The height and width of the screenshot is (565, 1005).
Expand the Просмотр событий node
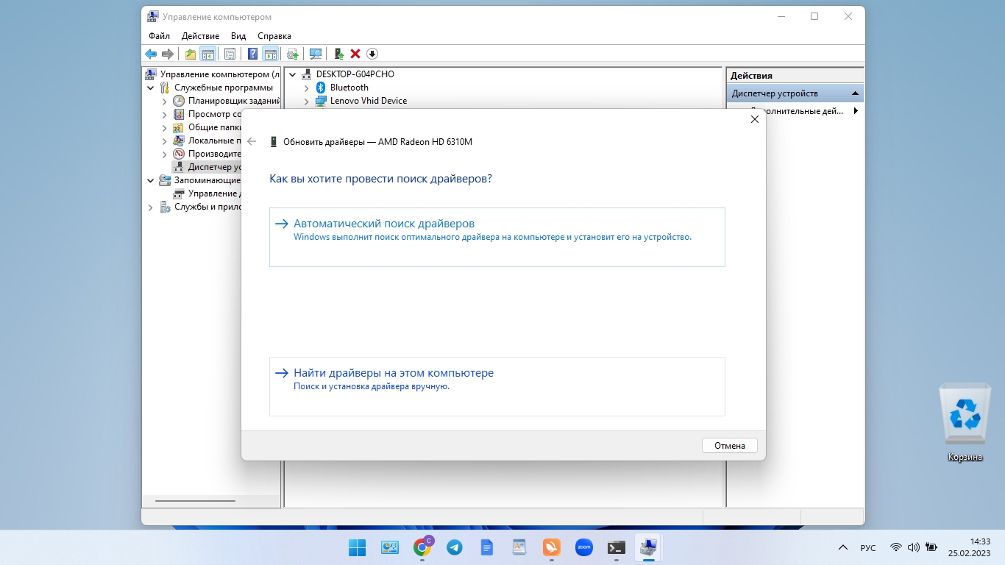(165, 114)
